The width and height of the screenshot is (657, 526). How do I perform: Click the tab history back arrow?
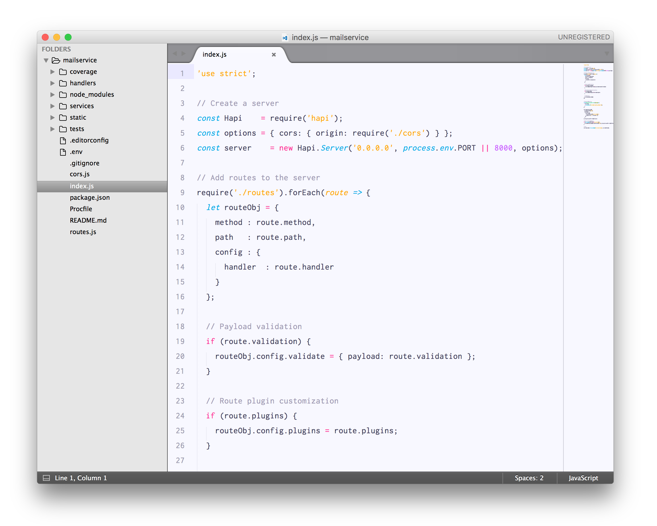[x=175, y=54]
